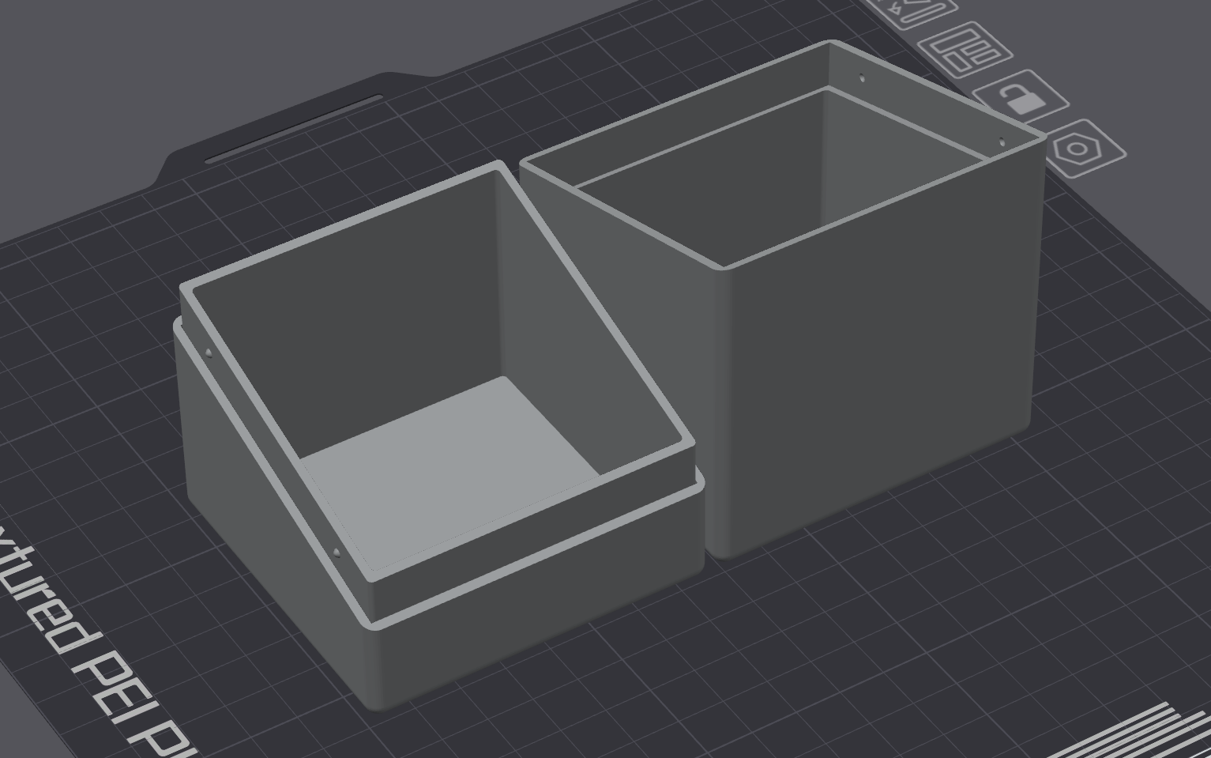Click the plate's auto-arrange layout icon

point(967,48)
